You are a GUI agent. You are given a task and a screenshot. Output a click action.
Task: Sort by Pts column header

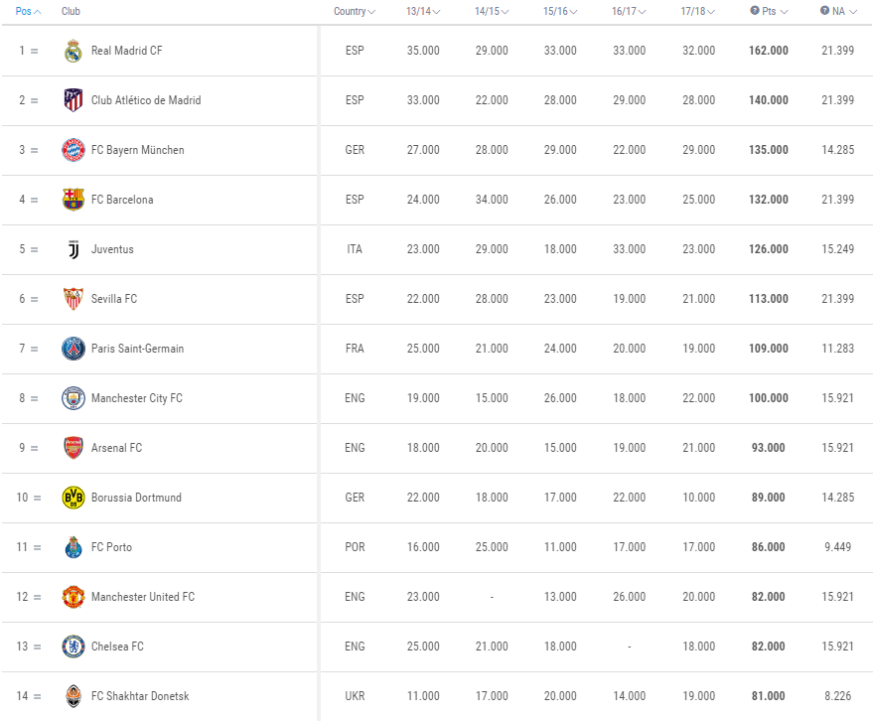769,11
